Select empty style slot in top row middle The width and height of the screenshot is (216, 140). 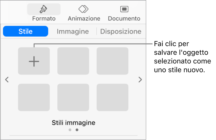pyautogui.click(x=73, y=61)
